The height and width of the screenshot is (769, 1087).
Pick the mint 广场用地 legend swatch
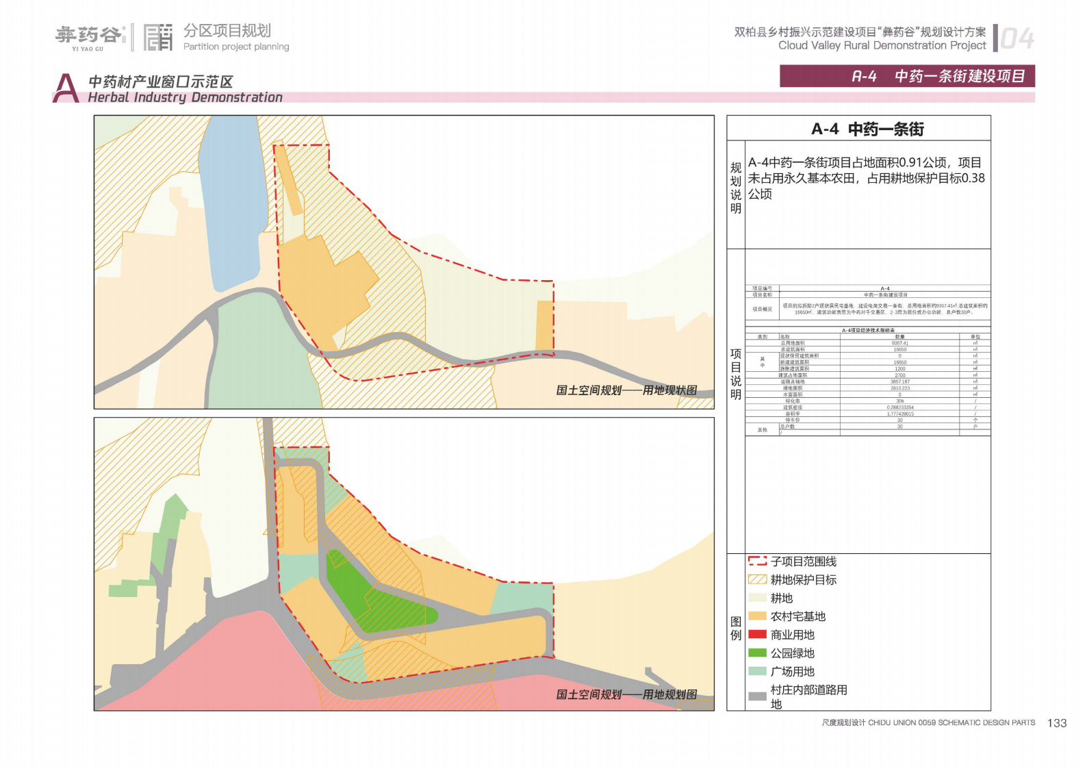point(757,672)
